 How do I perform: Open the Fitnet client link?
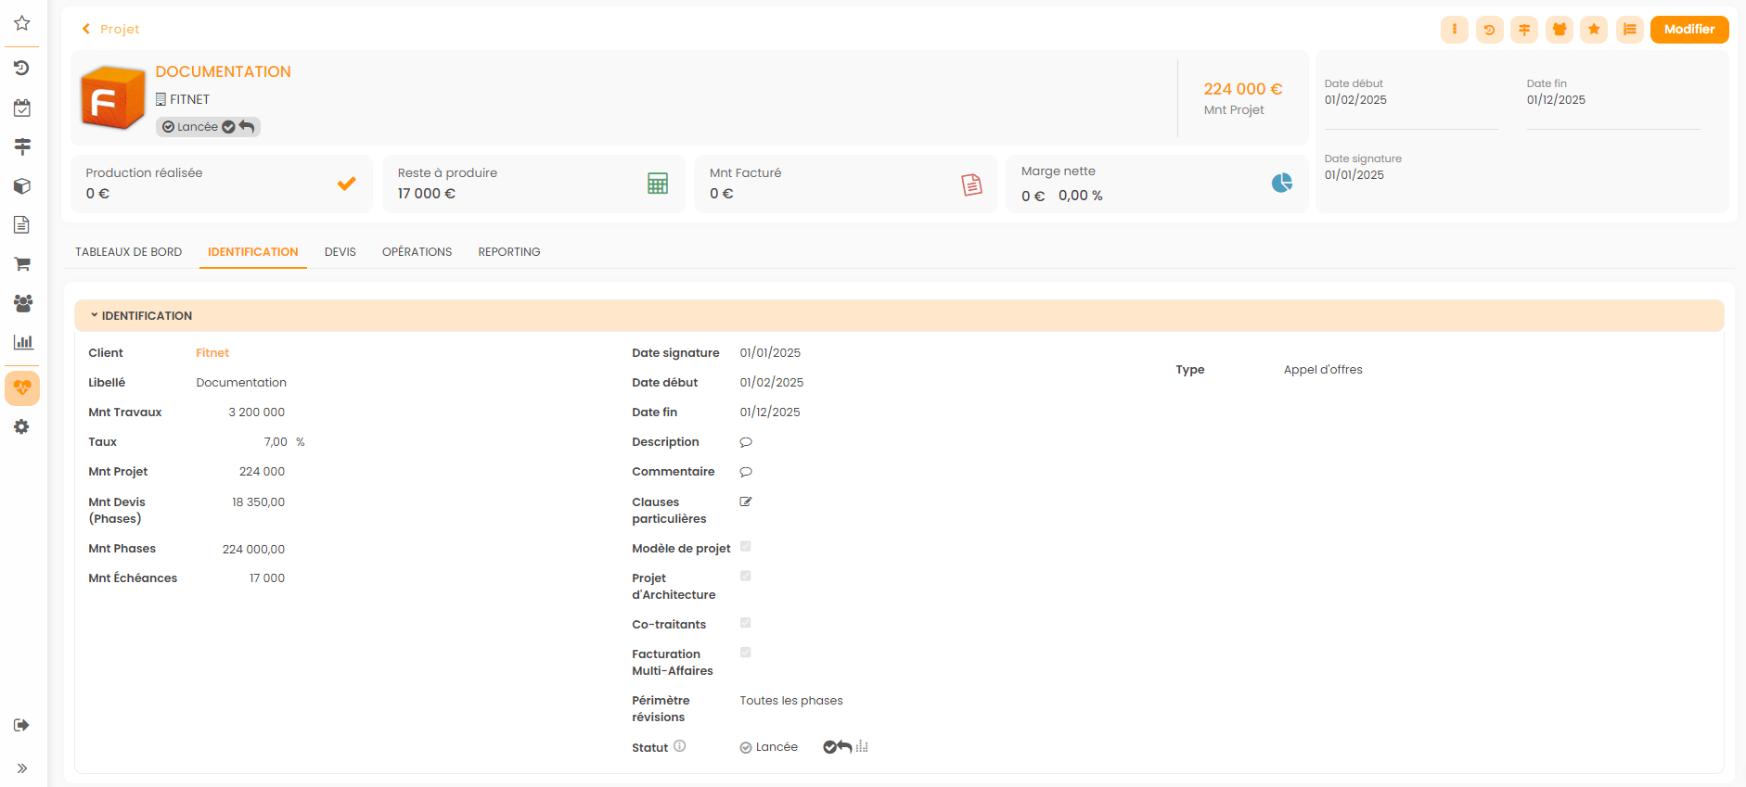[x=212, y=353]
